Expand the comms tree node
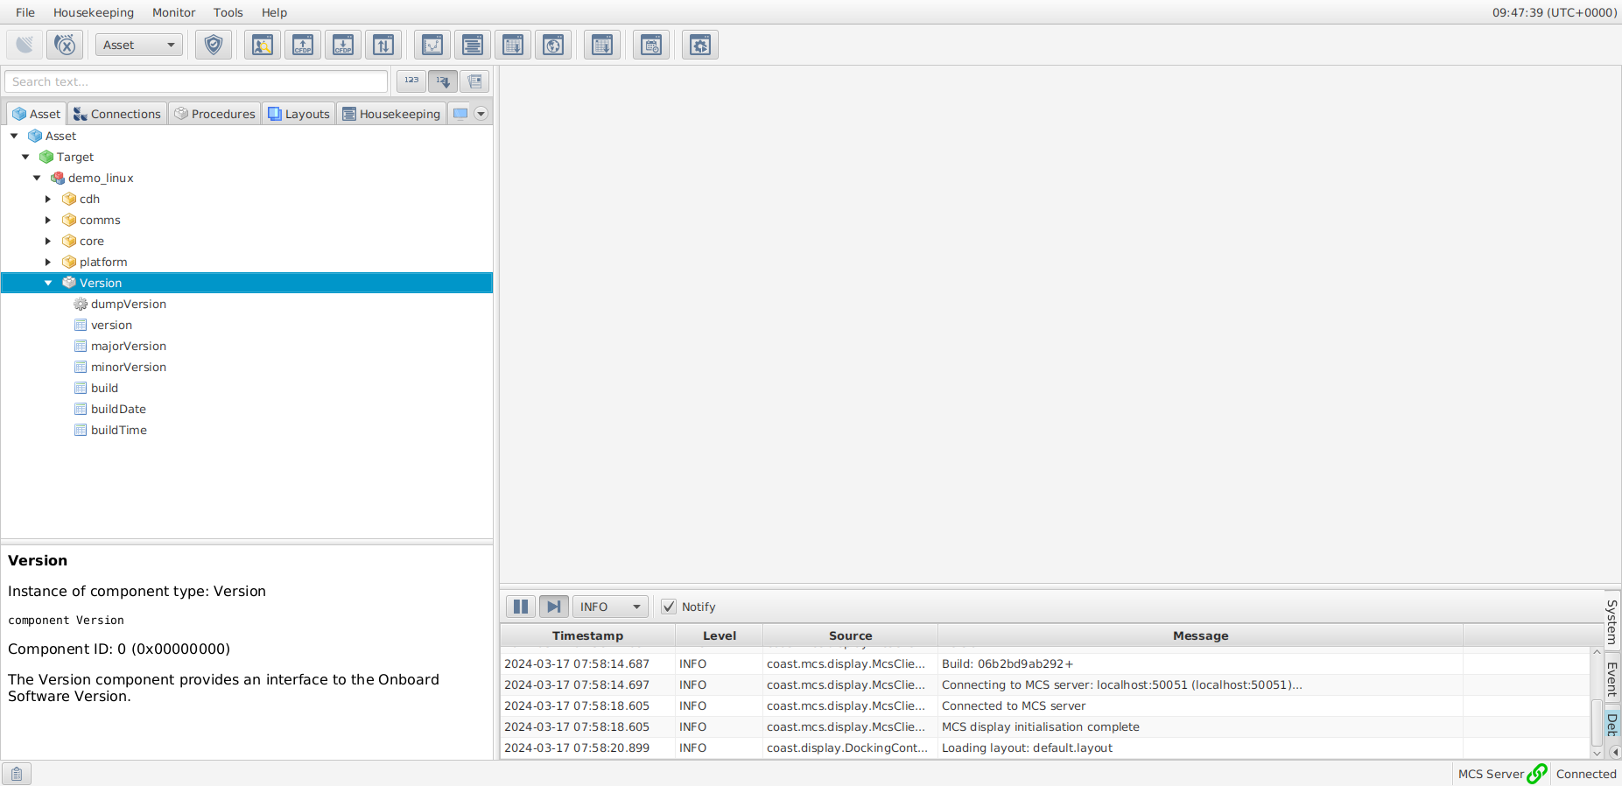This screenshot has width=1622, height=786. coord(48,220)
